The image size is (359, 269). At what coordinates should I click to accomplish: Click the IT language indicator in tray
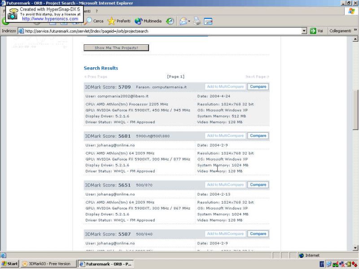pyautogui.click(x=322, y=264)
